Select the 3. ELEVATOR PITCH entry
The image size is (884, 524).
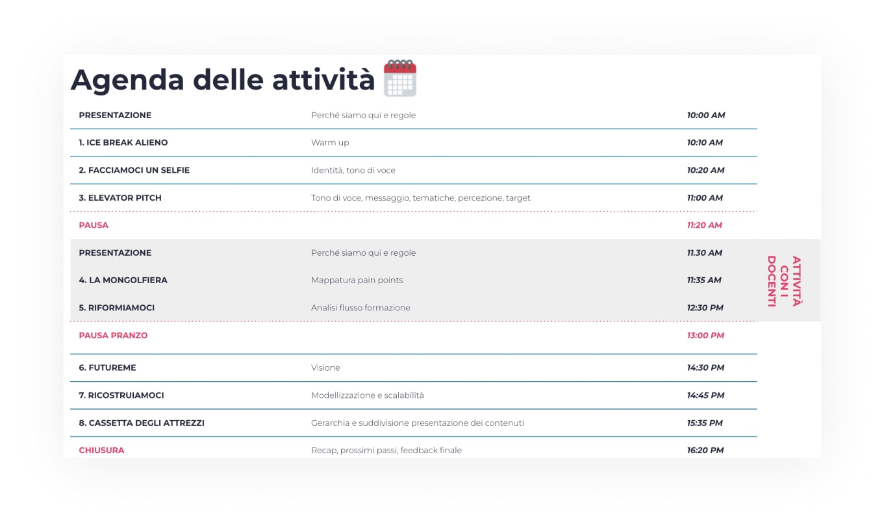120,198
